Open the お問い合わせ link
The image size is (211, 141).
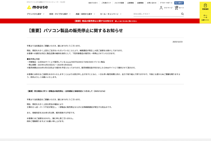pyautogui.click(x=152, y=3)
